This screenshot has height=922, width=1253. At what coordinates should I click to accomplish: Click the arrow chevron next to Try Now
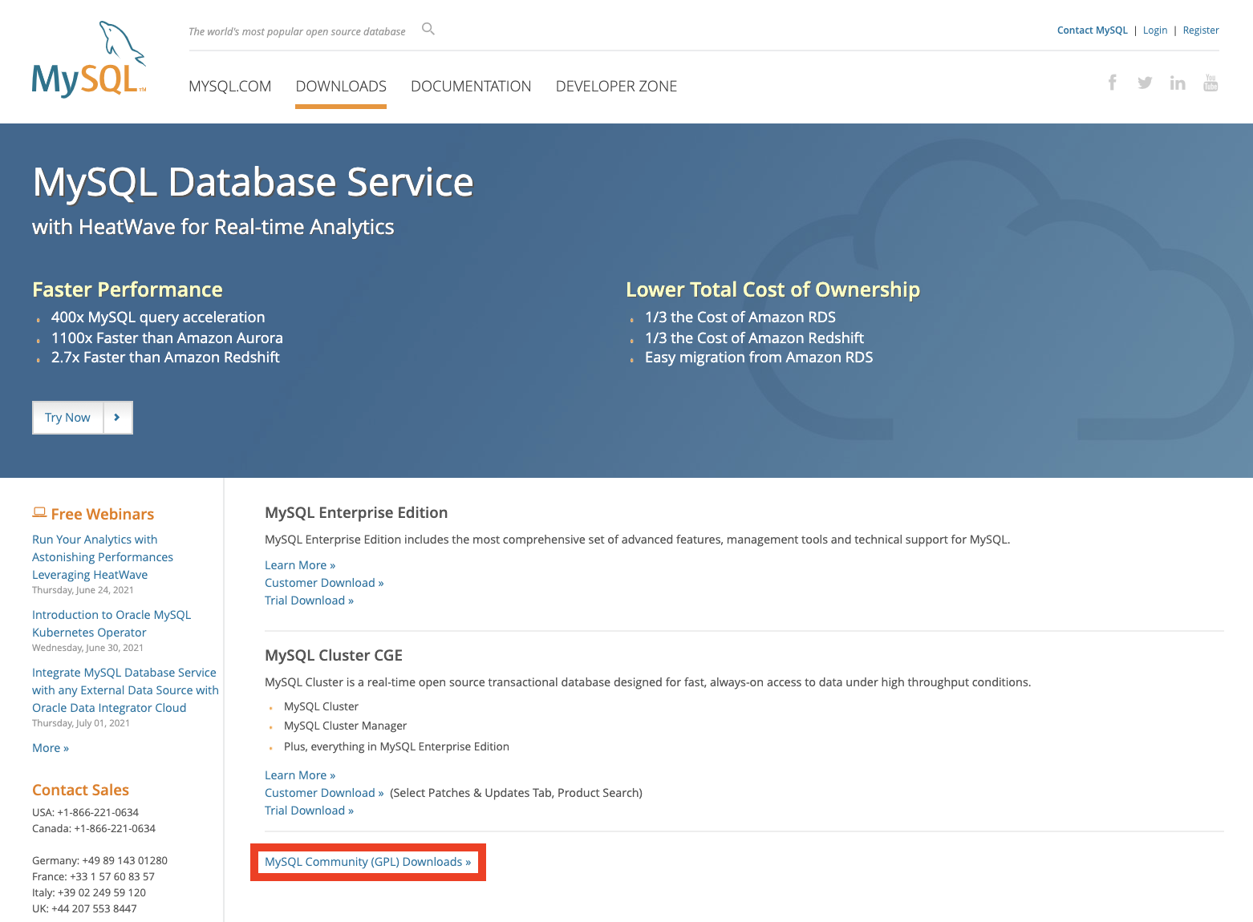pos(117,418)
